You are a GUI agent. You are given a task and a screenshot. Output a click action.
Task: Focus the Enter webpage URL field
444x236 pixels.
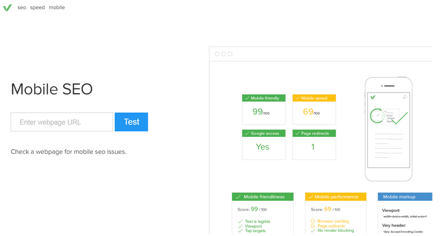click(x=62, y=122)
